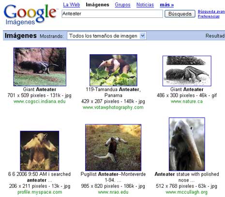Open the La Web tab

(72, 5)
